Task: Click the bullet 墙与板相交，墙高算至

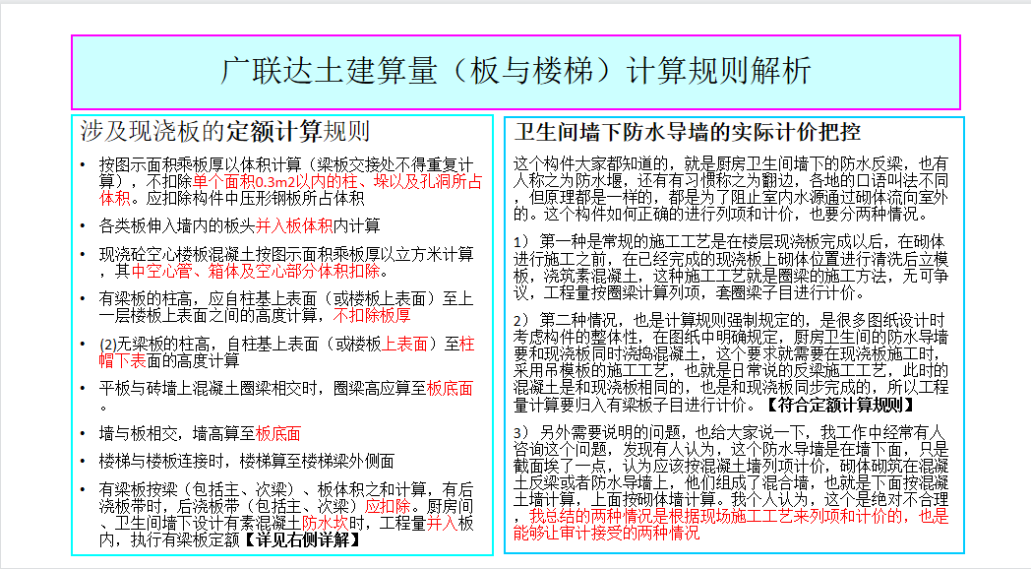Action: pyautogui.click(x=200, y=433)
